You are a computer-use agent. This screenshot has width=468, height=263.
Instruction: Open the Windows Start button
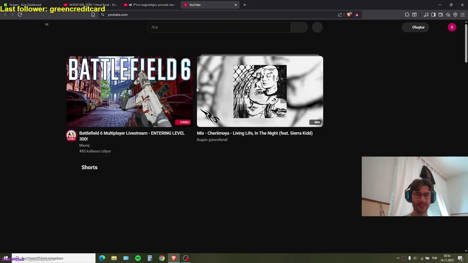point(5,258)
